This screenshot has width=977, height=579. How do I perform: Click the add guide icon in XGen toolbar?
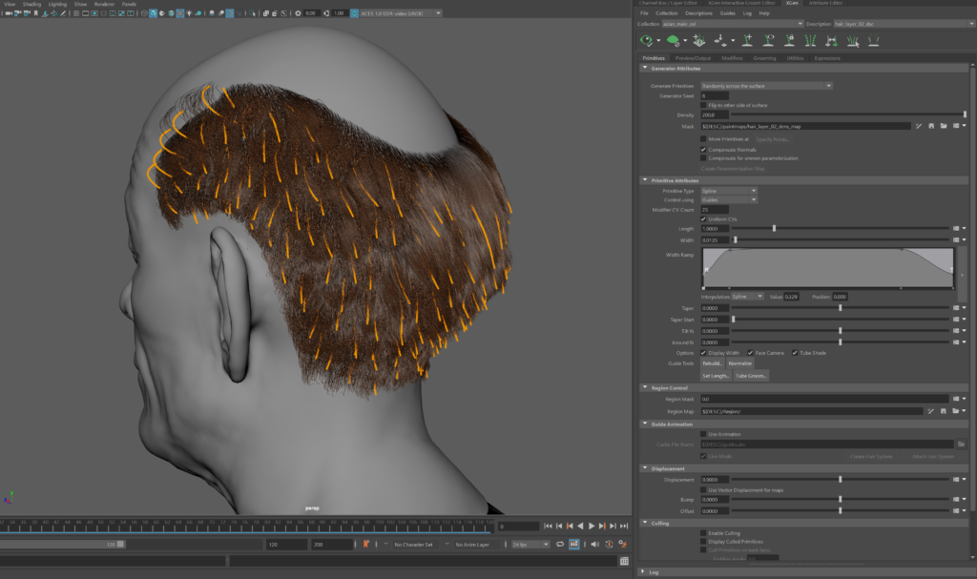[x=746, y=40]
